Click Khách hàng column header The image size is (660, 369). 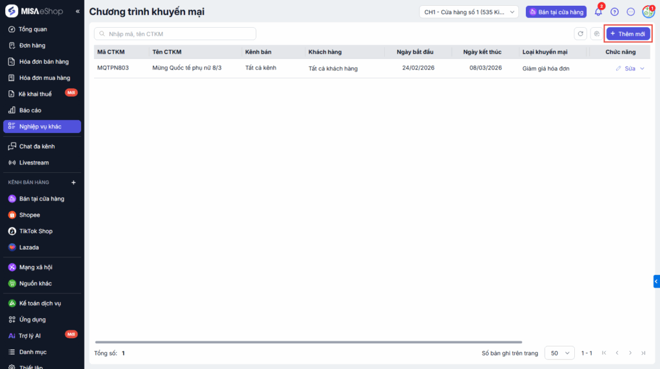325,52
